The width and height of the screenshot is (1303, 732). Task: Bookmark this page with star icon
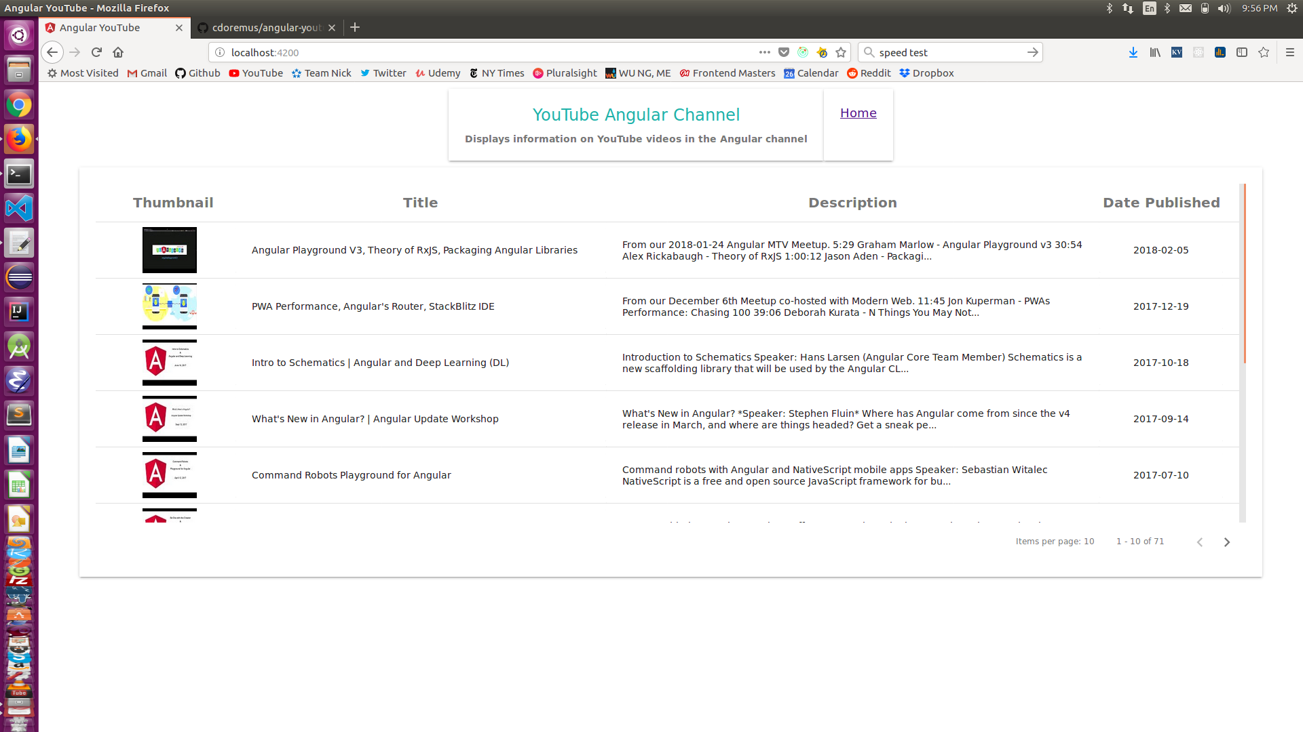tap(841, 52)
